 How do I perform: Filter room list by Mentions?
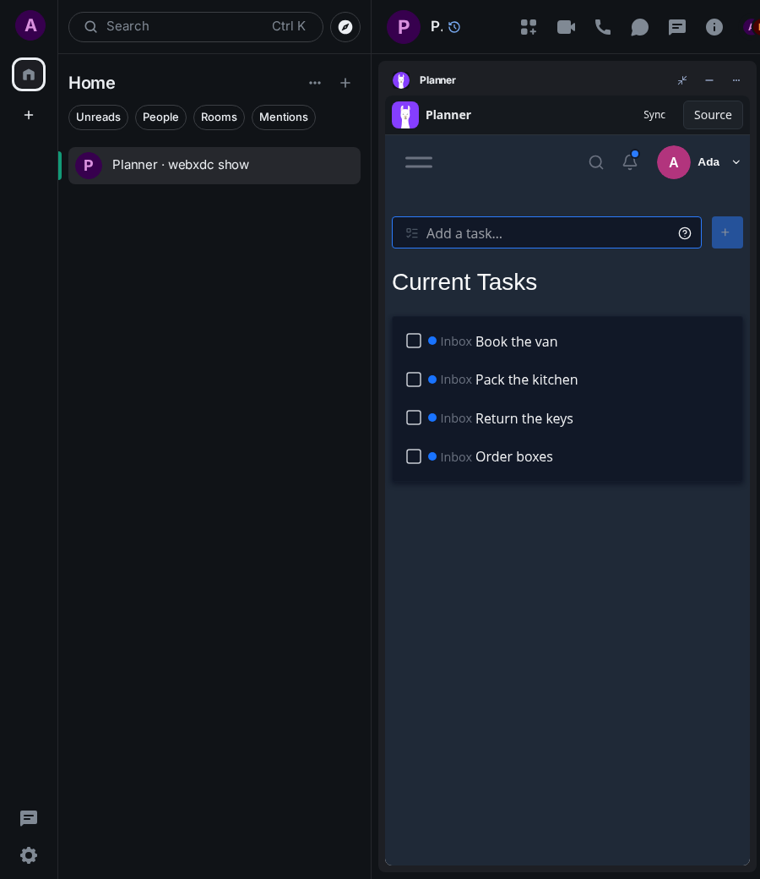[x=284, y=117]
